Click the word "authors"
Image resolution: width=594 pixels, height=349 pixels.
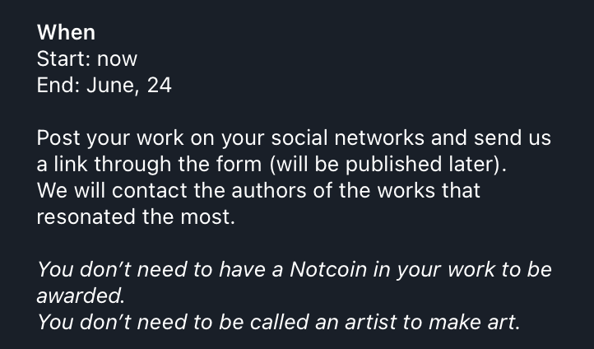click(268, 190)
